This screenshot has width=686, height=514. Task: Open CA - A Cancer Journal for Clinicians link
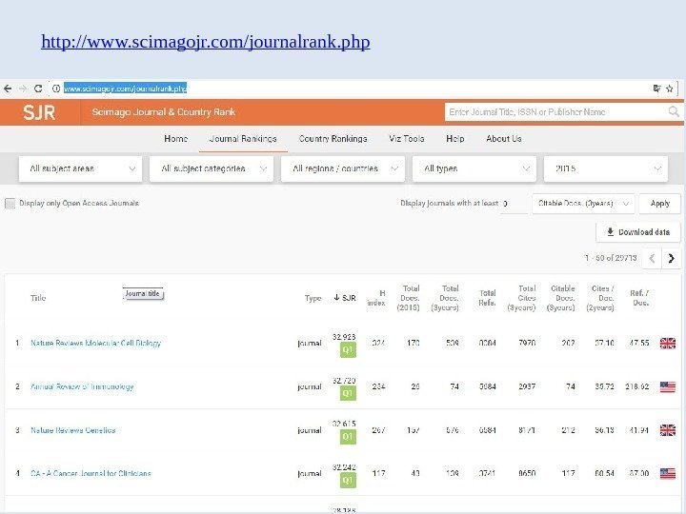point(91,473)
